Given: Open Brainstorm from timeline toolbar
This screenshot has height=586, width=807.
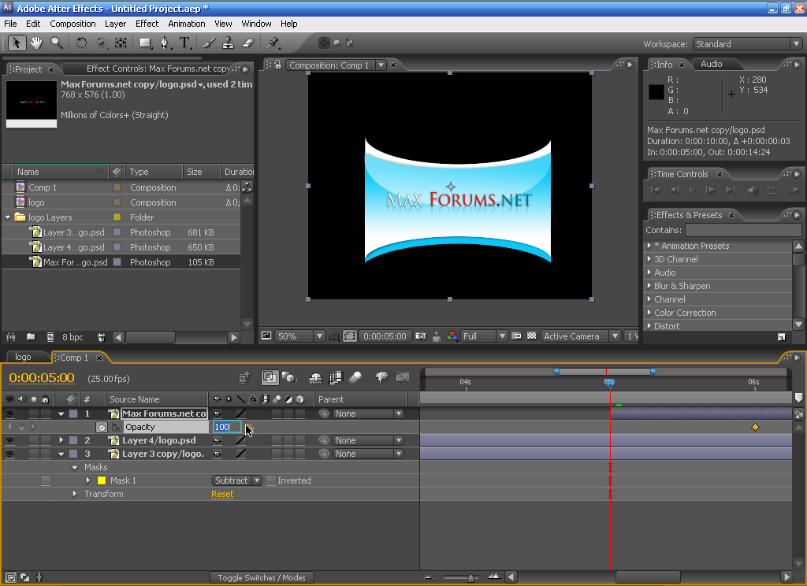Looking at the screenshot, I should pyautogui.click(x=381, y=377).
